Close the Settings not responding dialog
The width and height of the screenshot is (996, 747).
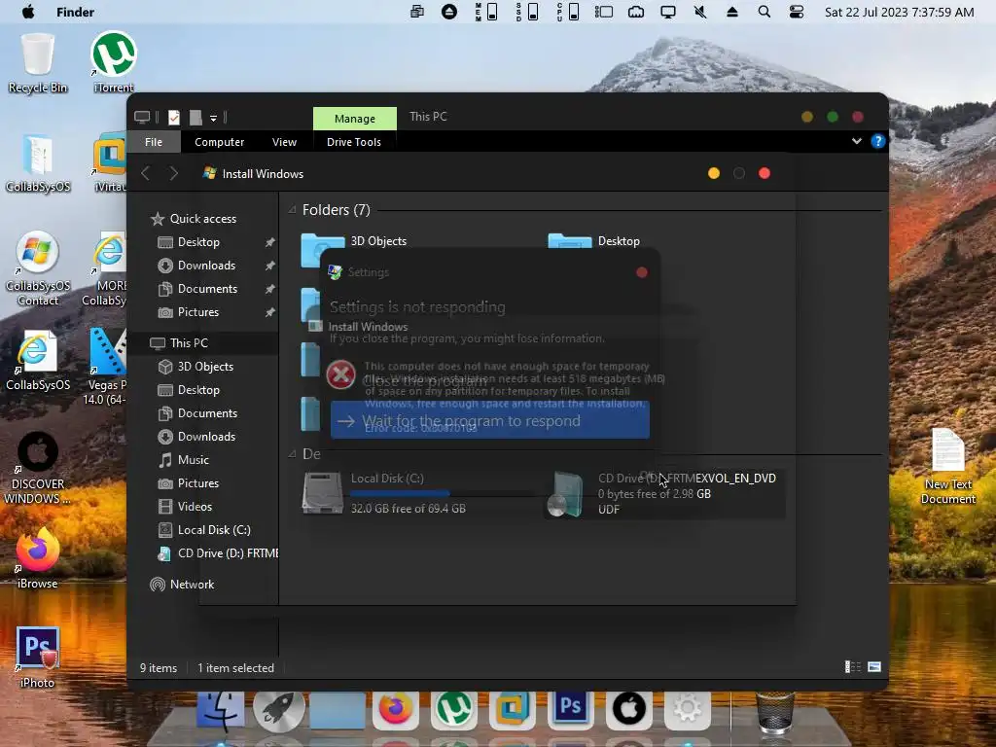pos(642,272)
